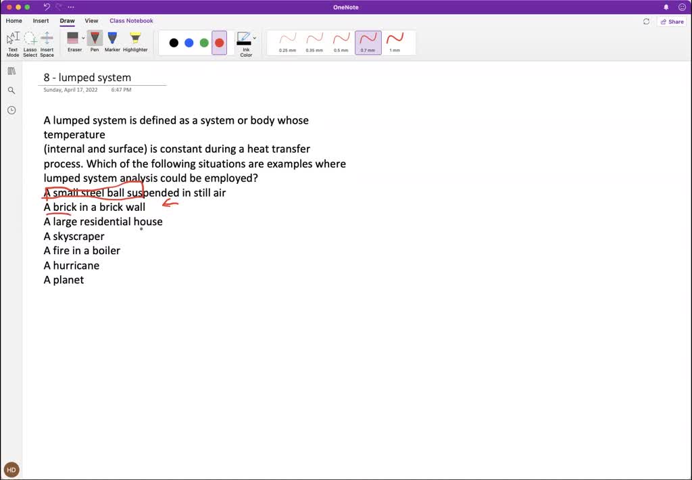Switch to the Insert ribbon tab

click(41, 21)
